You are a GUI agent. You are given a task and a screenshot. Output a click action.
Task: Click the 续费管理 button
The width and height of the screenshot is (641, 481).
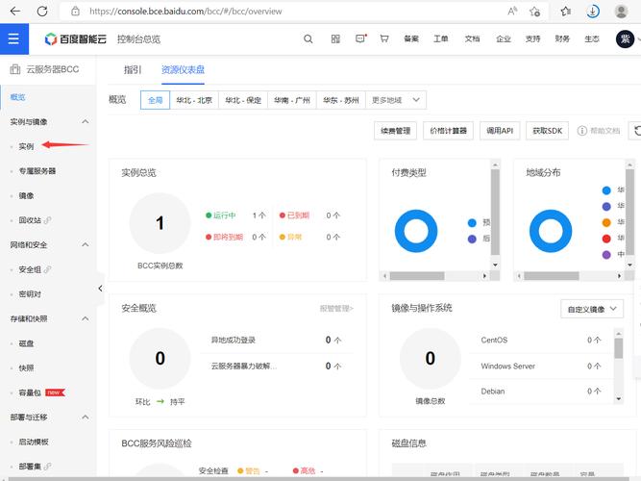[395, 131]
